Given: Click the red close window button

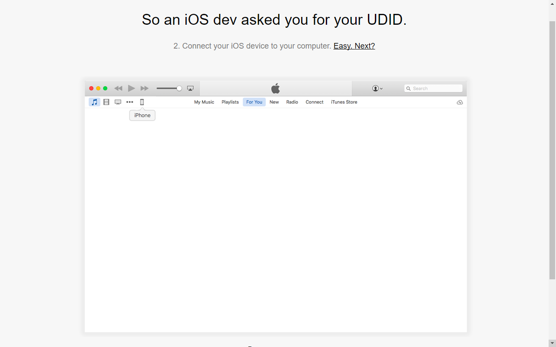Looking at the screenshot, I should (91, 88).
